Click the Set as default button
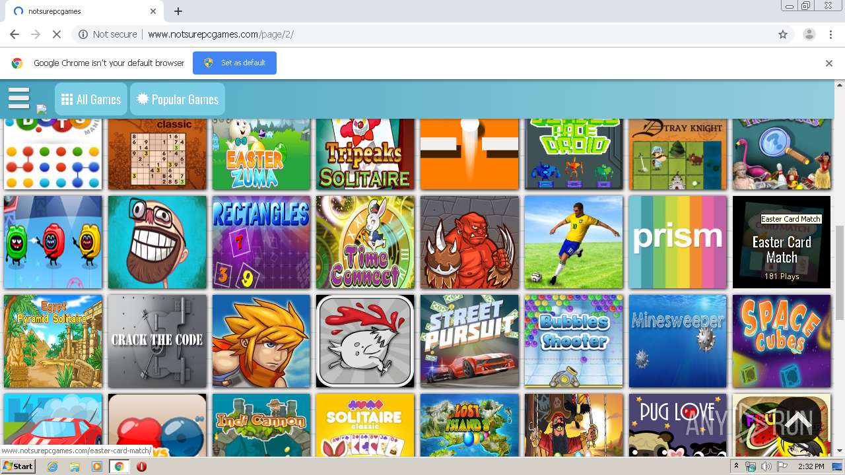 click(234, 63)
